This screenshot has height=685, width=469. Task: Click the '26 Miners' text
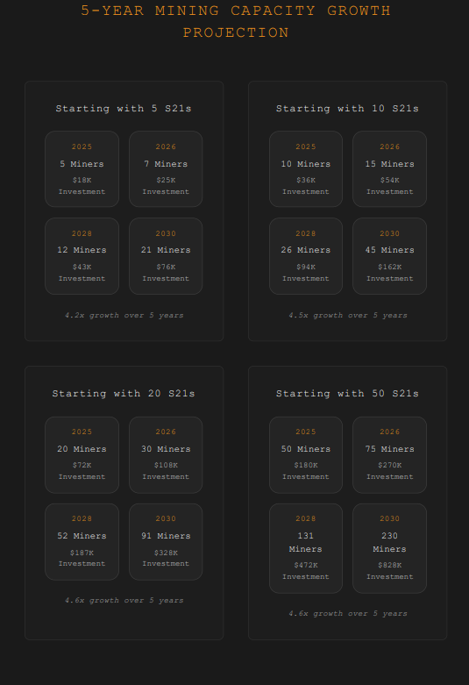pos(306,250)
